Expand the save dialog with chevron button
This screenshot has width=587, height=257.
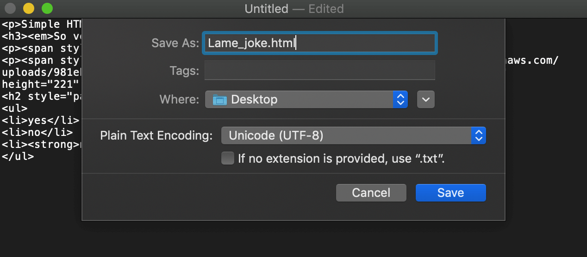[425, 99]
